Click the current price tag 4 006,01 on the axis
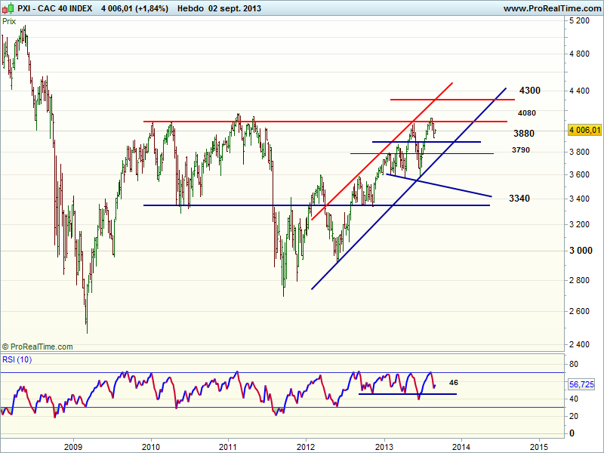This screenshot has height=453, width=604. pos(584,130)
